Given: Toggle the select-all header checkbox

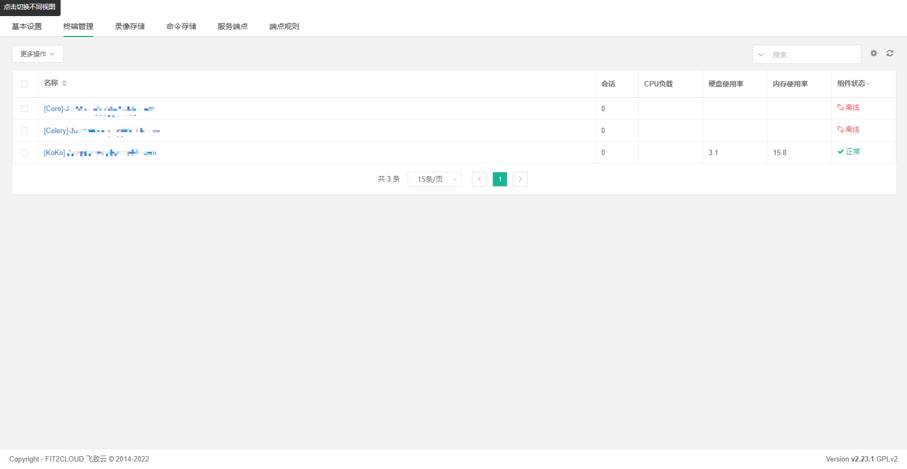Looking at the screenshot, I should coord(25,84).
